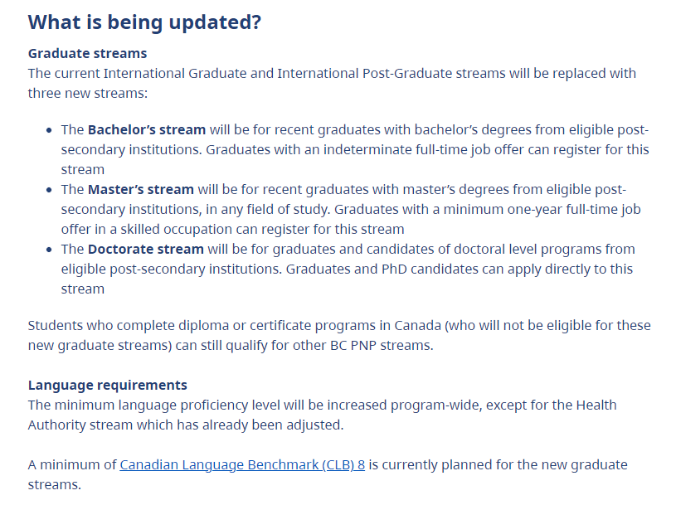Click the "PhD candidates can apply directly" sentence
The height and width of the screenshot is (505, 676).
pyautogui.click(x=460, y=269)
